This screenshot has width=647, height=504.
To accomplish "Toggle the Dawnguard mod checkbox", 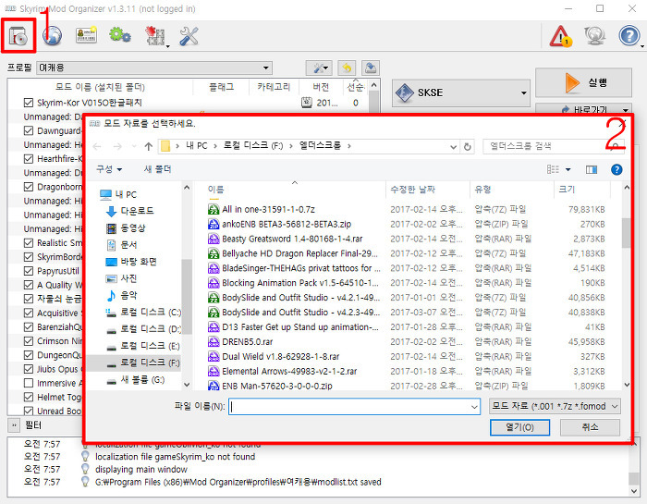I will (29, 130).
